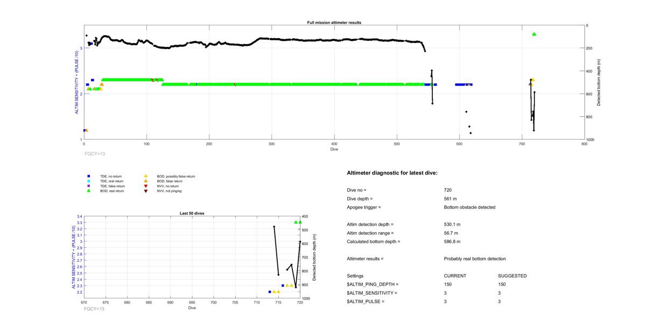Screen dimensions: 646x335
Task: Click the 'Altim detection range =' label
Action: 370,233
